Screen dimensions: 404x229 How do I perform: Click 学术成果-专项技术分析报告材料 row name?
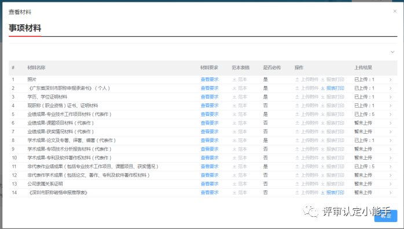click(x=69, y=149)
